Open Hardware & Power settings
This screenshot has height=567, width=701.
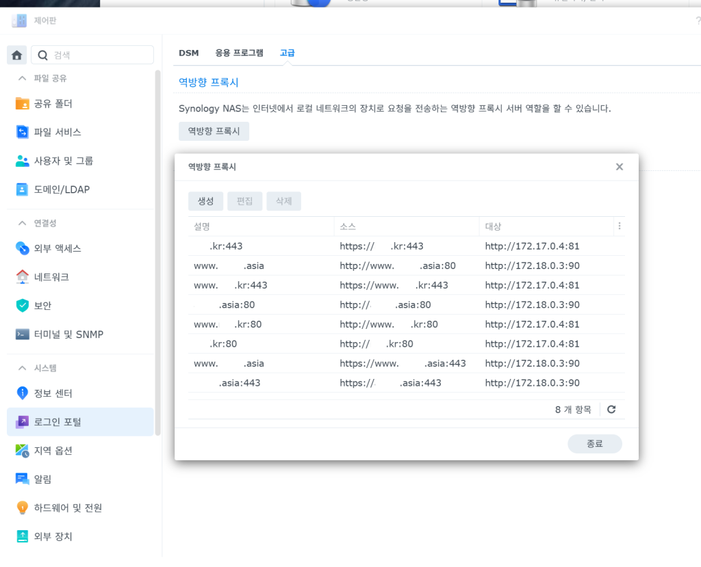pos(68,508)
